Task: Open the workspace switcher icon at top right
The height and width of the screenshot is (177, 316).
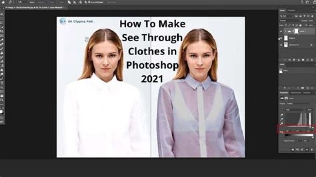Action: (307, 2)
